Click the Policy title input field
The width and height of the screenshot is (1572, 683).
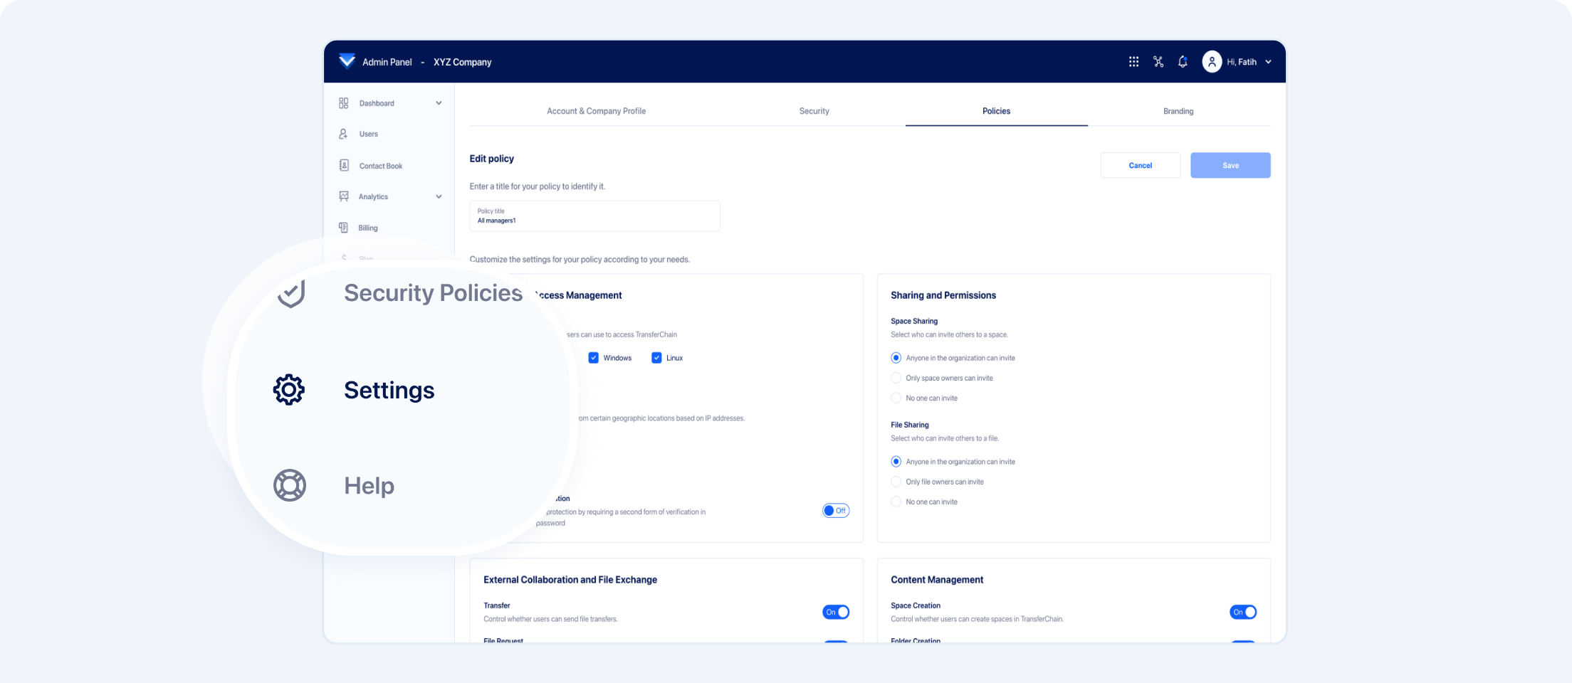click(x=594, y=216)
